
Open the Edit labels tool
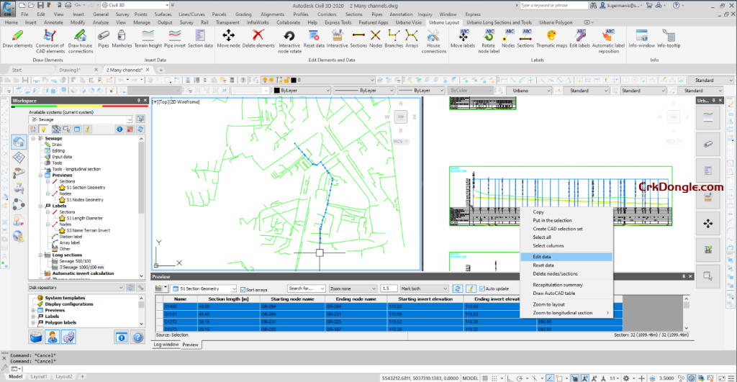coord(579,39)
